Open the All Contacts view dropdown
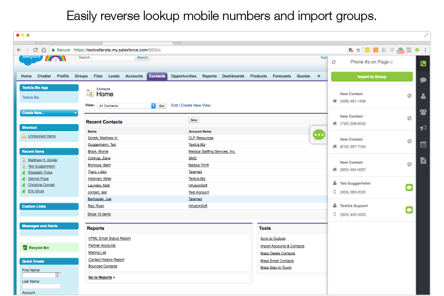Image resolution: width=444 pixels, height=296 pixels. [x=127, y=106]
